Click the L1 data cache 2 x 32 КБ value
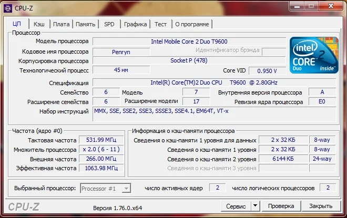Screen dimensions: 347x218 click(283, 140)
